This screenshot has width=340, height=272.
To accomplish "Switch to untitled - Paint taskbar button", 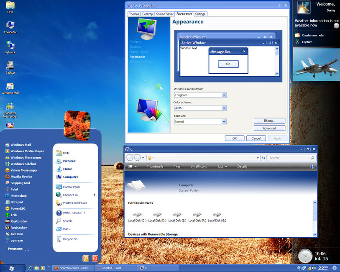I will pyautogui.click(x=115, y=268).
